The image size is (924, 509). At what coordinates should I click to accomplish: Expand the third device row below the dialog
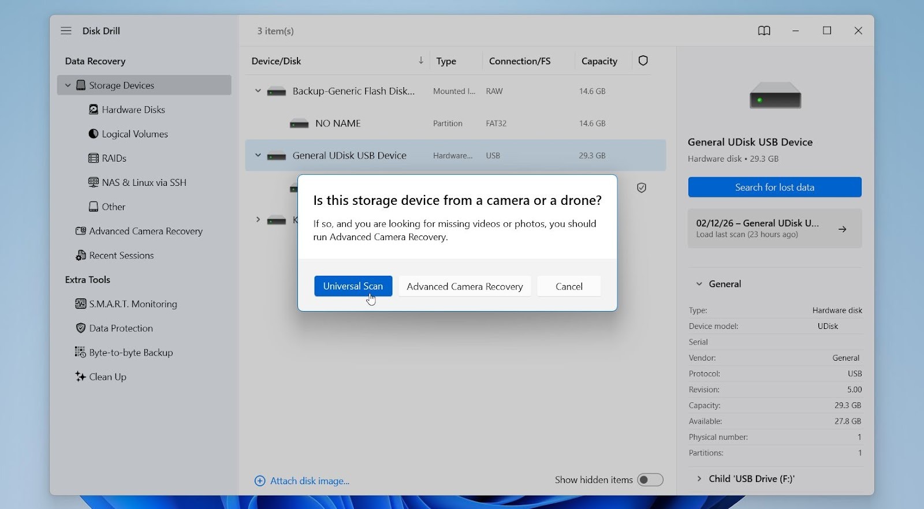pyautogui.click(x=258, y=220)
